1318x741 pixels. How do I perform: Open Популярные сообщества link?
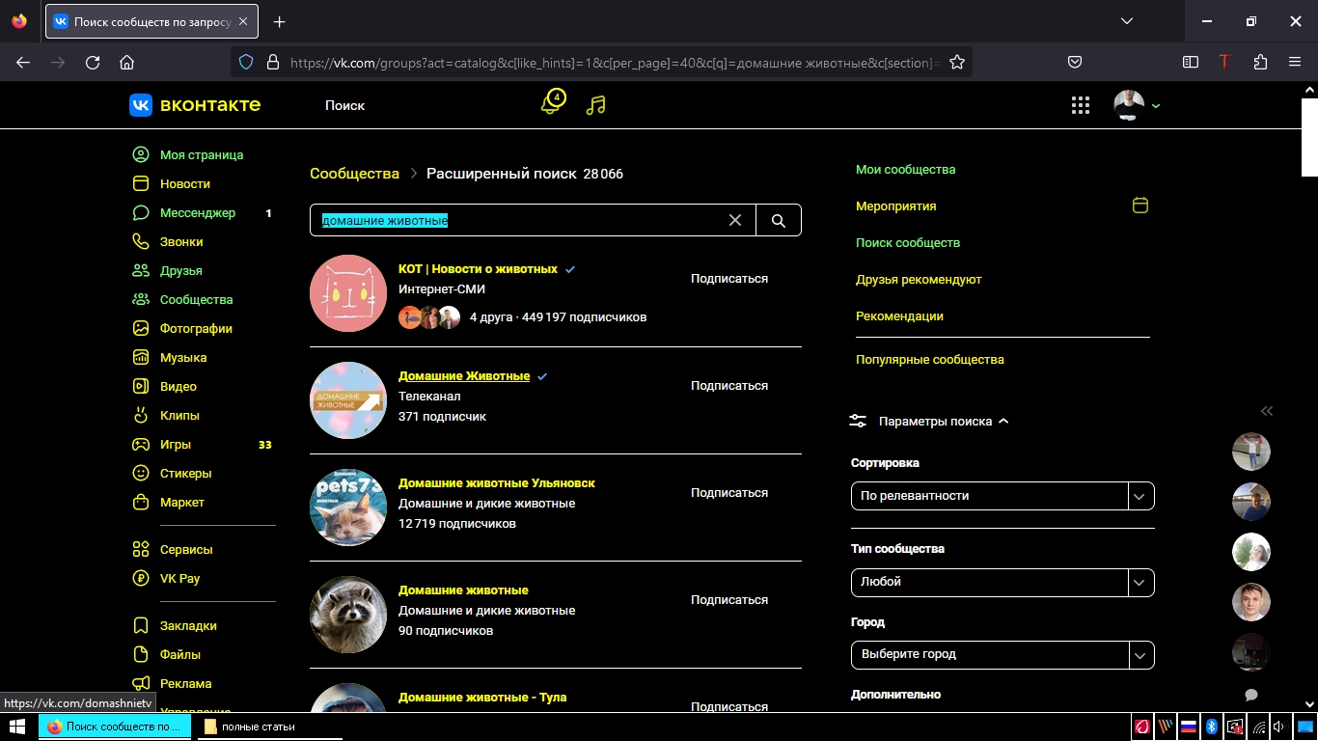point(930,359)
